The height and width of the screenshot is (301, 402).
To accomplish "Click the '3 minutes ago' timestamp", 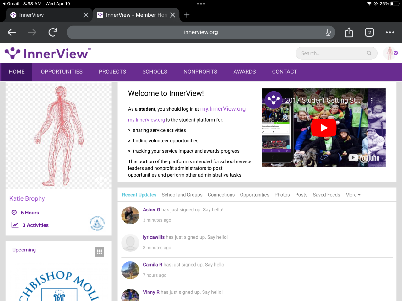I will 157,220.
